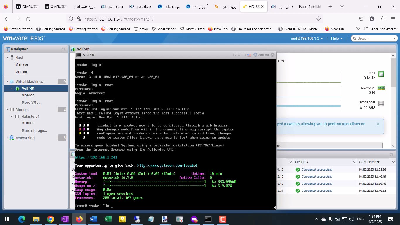Click the STORAGE disk icon
This screenshot has width=400, height=225.
point(381,103)
